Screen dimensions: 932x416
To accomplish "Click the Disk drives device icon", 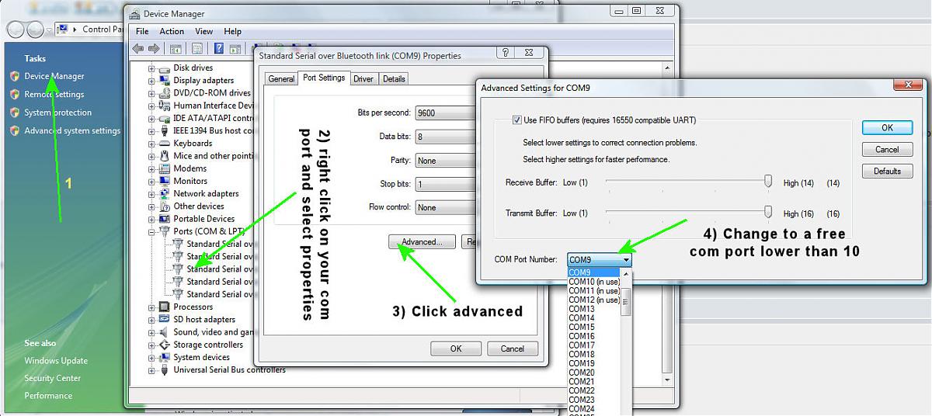I will pyautogui.click(x=165, y=68).
